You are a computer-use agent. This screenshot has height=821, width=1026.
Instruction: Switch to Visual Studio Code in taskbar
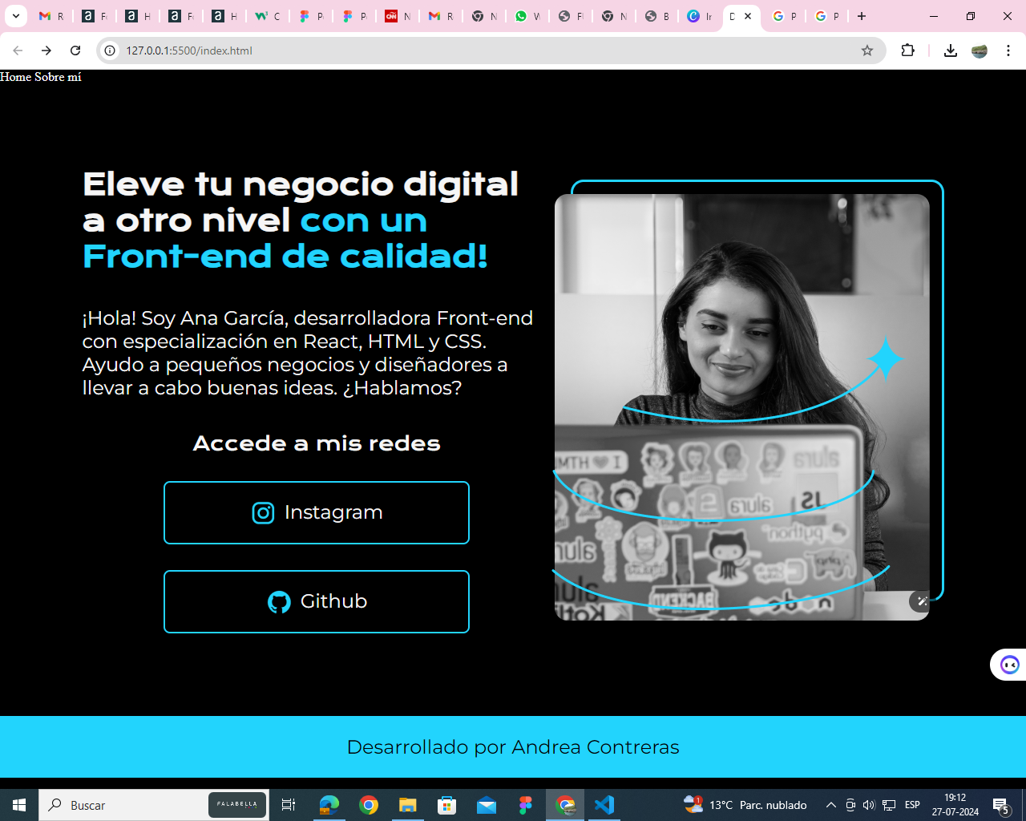tap(604, 805)
